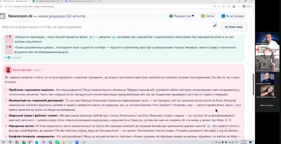Click the Devil's Advocate name label

coord(22,70)
